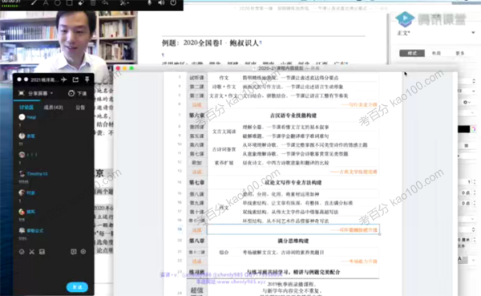This screenshot has height=296, width=481.
Task: Switch to the 成员(43) tab
Action: point(53,107)
